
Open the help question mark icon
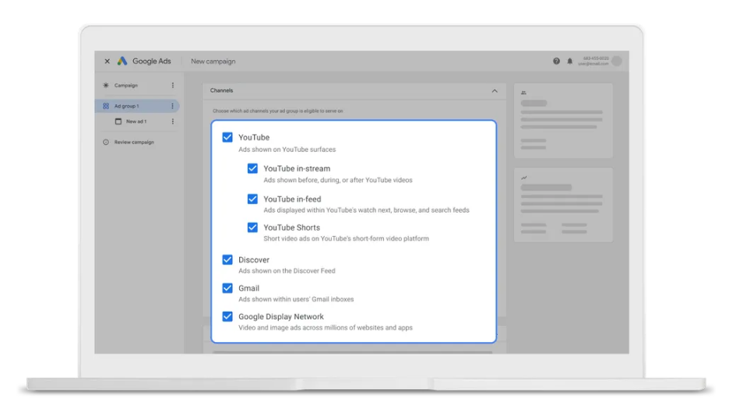[556, 62]
